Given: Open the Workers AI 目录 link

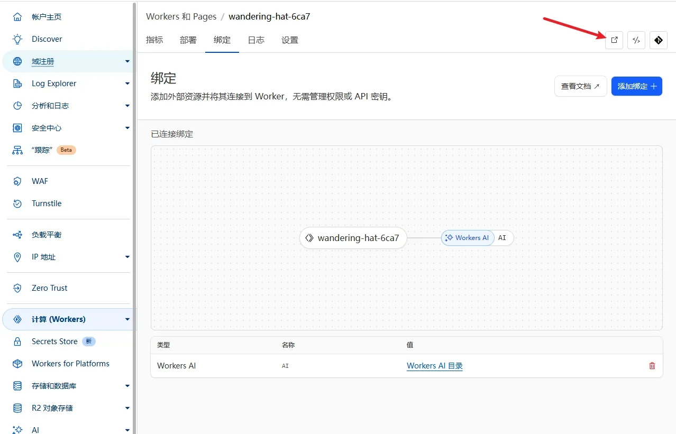Looking at the screenshot, I should click(435, 366).
